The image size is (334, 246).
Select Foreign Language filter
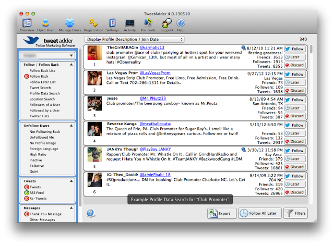(44, 149)
